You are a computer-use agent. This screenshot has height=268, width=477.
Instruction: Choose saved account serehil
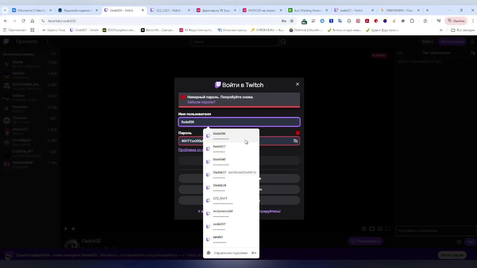point(231,239)
